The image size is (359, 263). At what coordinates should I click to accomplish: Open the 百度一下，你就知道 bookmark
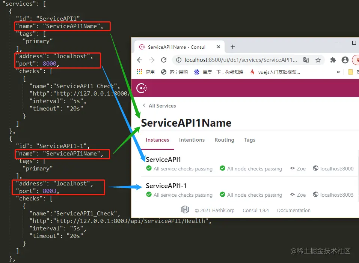pyautogui.click(x=219, y=72)
